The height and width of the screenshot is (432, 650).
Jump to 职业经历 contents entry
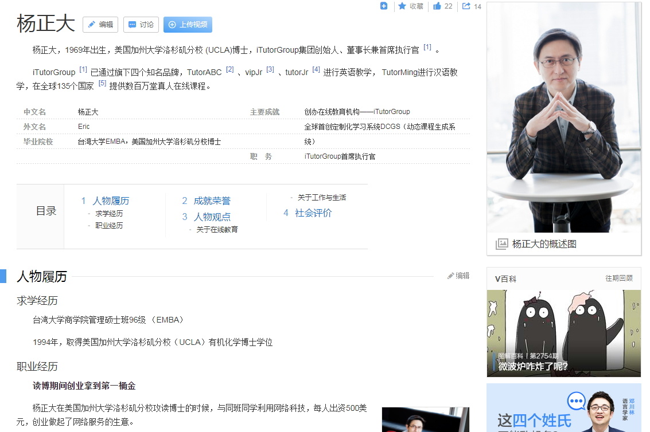coord(109,225)
